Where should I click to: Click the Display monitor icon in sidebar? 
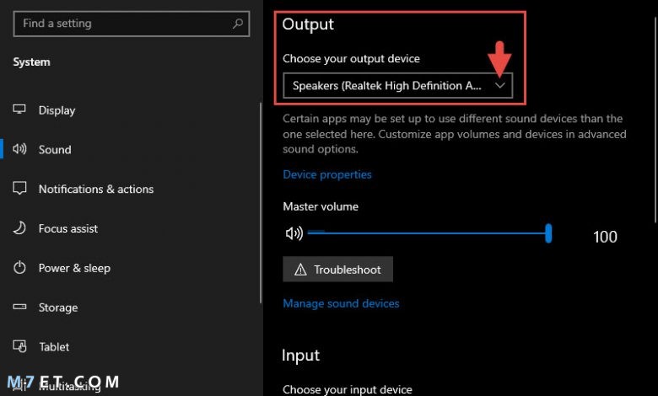[19, 110]
